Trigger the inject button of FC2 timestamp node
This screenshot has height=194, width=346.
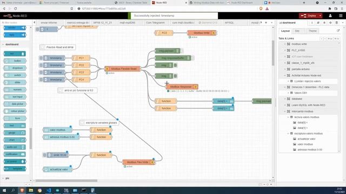click(41, 65)
